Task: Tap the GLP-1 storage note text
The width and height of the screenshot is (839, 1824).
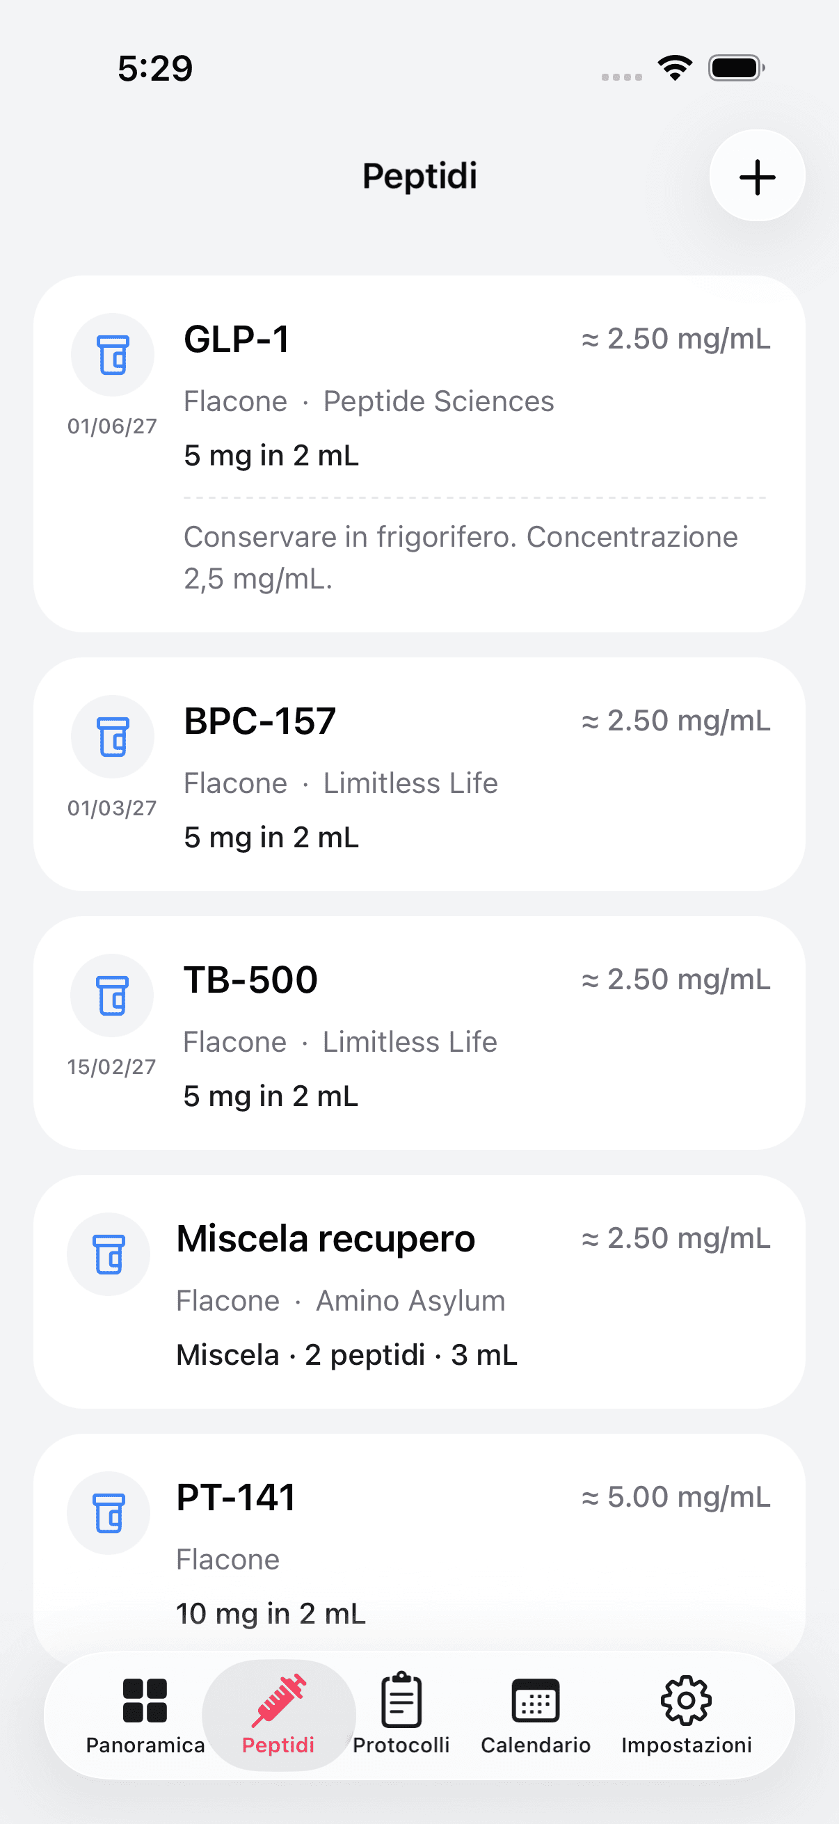Action: 461,558
